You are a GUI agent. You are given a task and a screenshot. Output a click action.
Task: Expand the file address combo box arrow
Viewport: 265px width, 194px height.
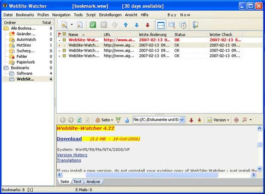(x=182, y=120)
